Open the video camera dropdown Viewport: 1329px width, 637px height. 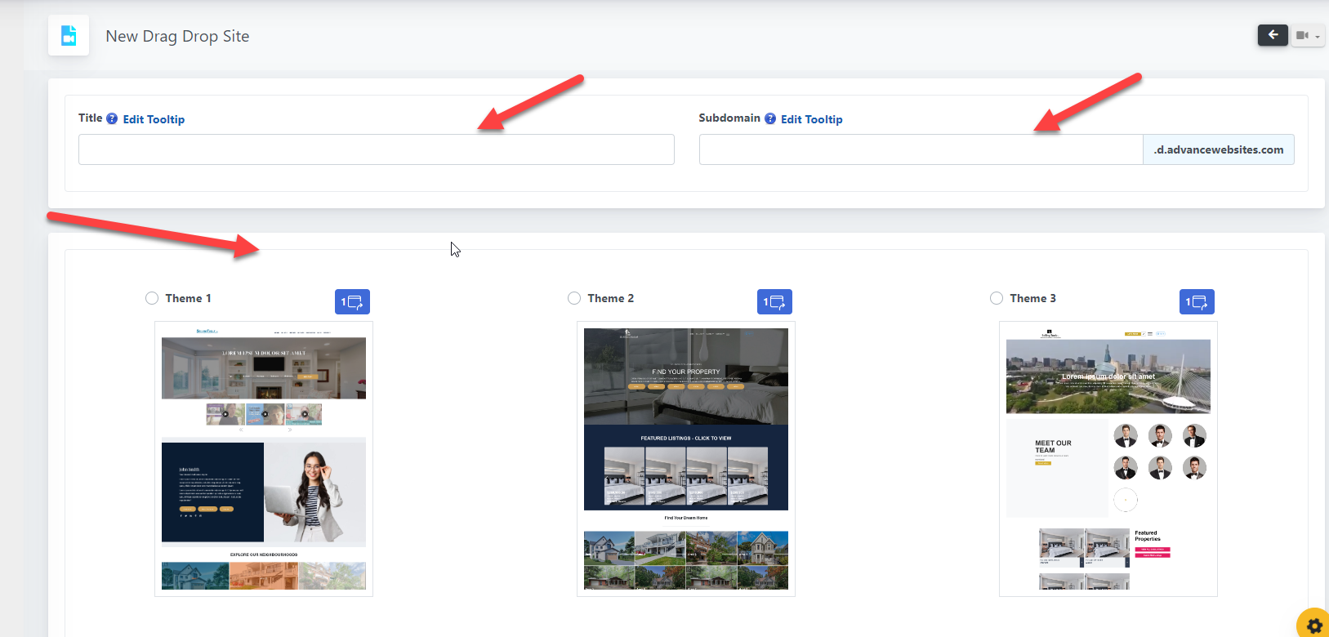point(1307,36)
